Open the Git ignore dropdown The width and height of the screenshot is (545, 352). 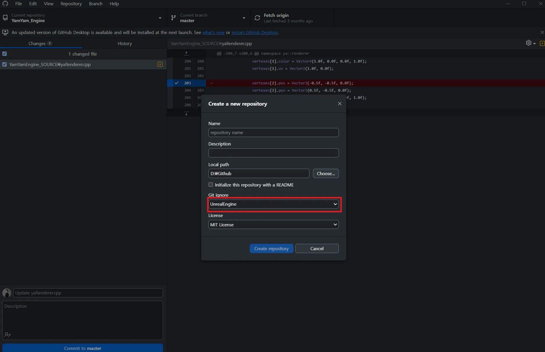(273, 204)
